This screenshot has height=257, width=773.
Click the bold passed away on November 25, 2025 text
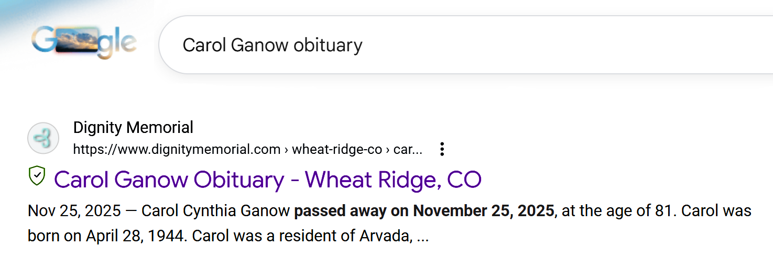pyautogui.click(x=424, y=211)
